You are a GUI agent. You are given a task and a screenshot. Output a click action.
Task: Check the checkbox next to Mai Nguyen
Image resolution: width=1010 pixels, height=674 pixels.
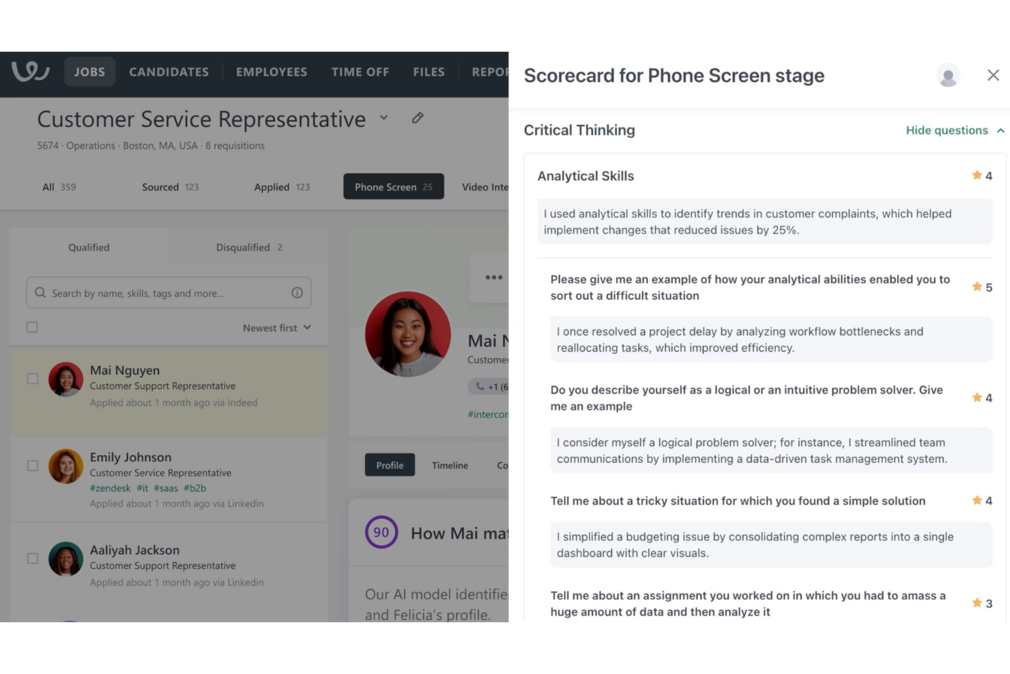(32, 378)
